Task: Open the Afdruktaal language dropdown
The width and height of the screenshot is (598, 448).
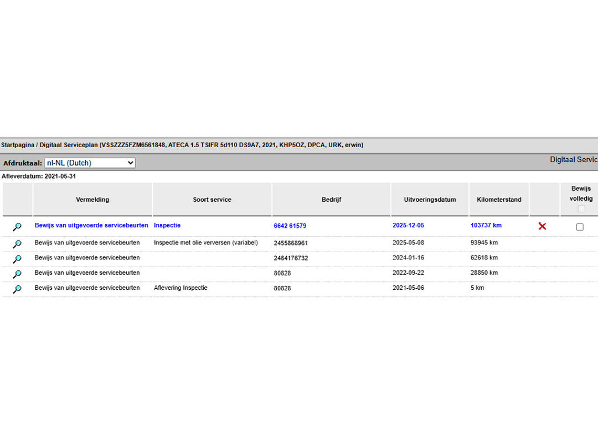Action: pyautogui.click(x=90, y=163)
